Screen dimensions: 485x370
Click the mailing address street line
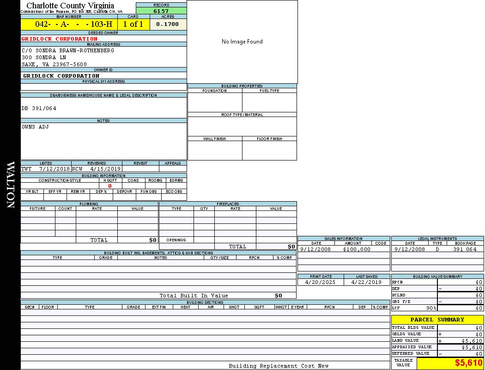44,57
